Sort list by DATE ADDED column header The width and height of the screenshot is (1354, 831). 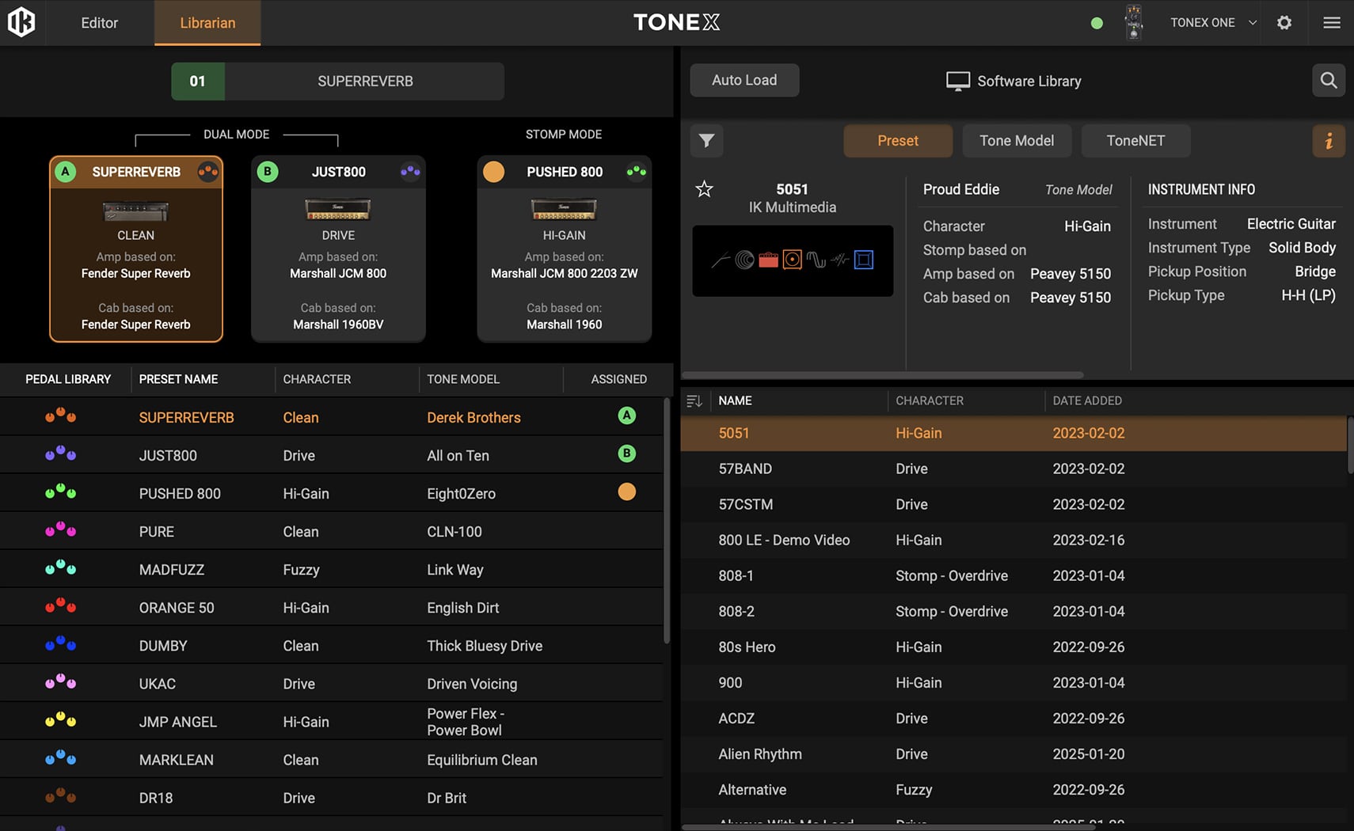point(1086,401)
